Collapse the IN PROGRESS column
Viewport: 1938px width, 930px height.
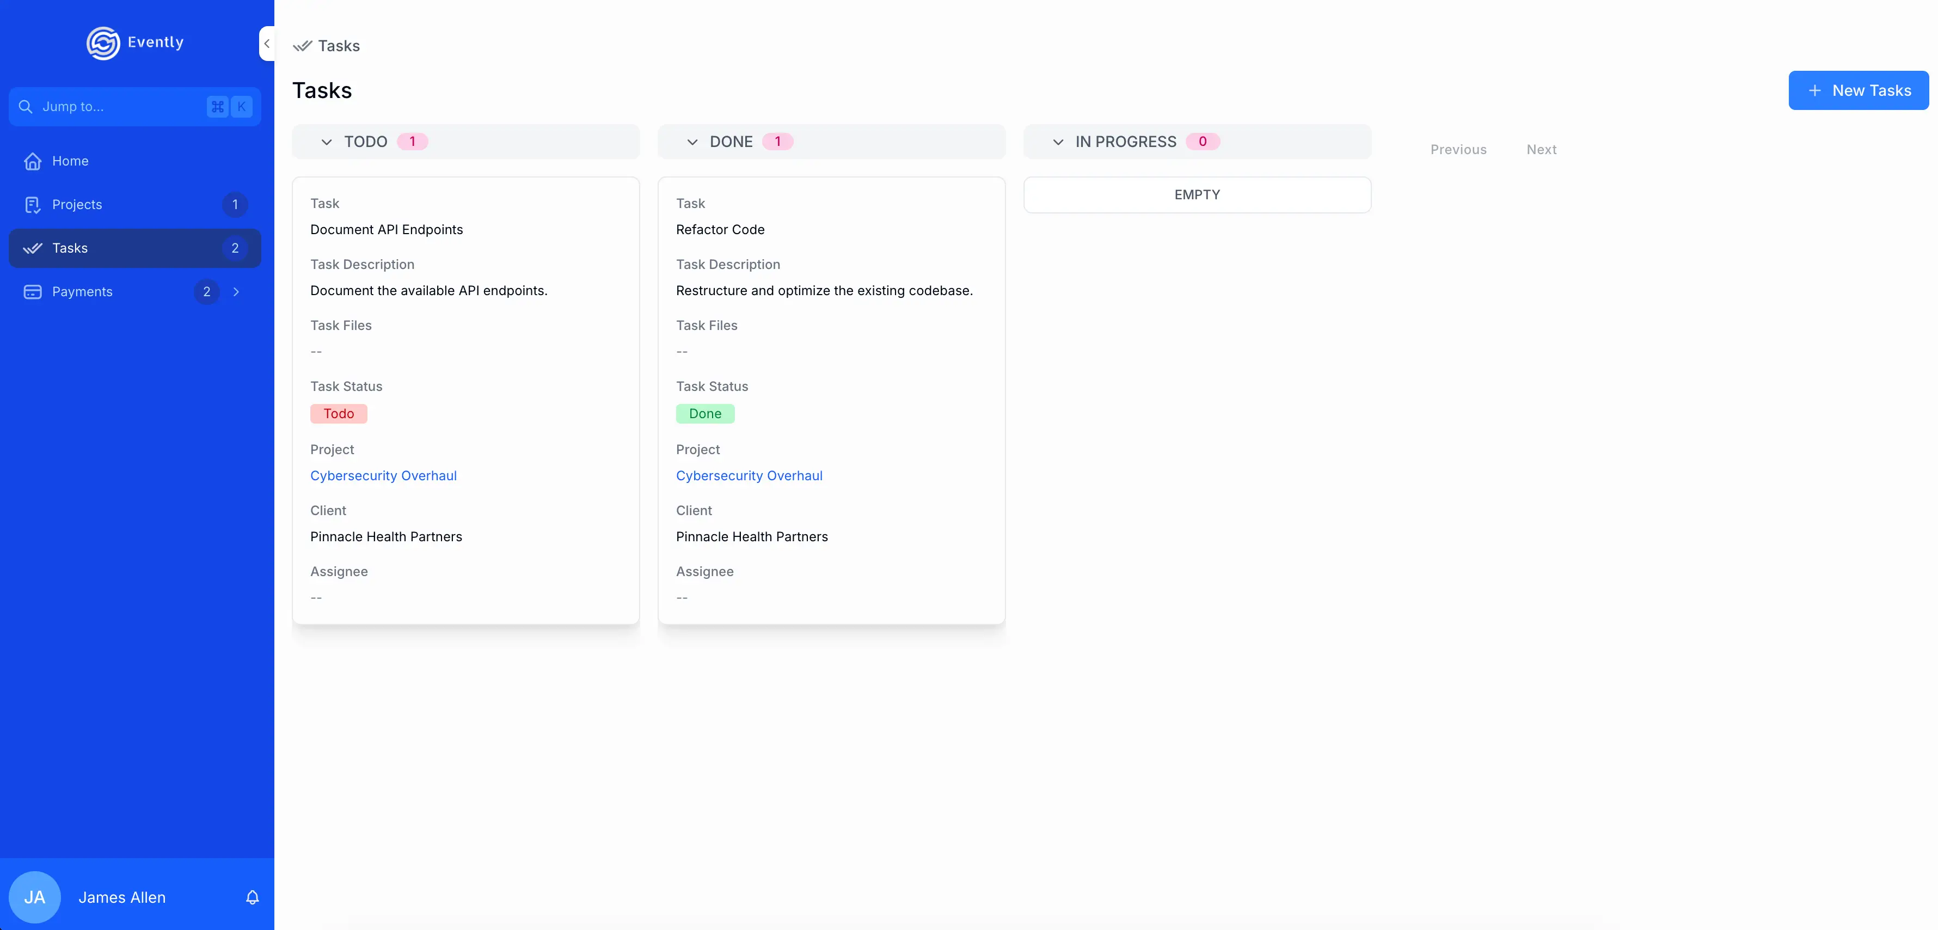pyautogui.click(x=1058, y=142)
